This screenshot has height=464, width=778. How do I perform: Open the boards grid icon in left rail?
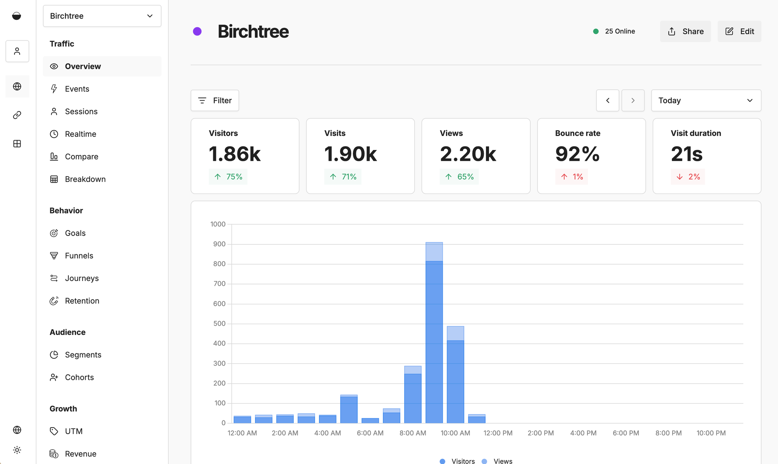[x=17, y=144]
